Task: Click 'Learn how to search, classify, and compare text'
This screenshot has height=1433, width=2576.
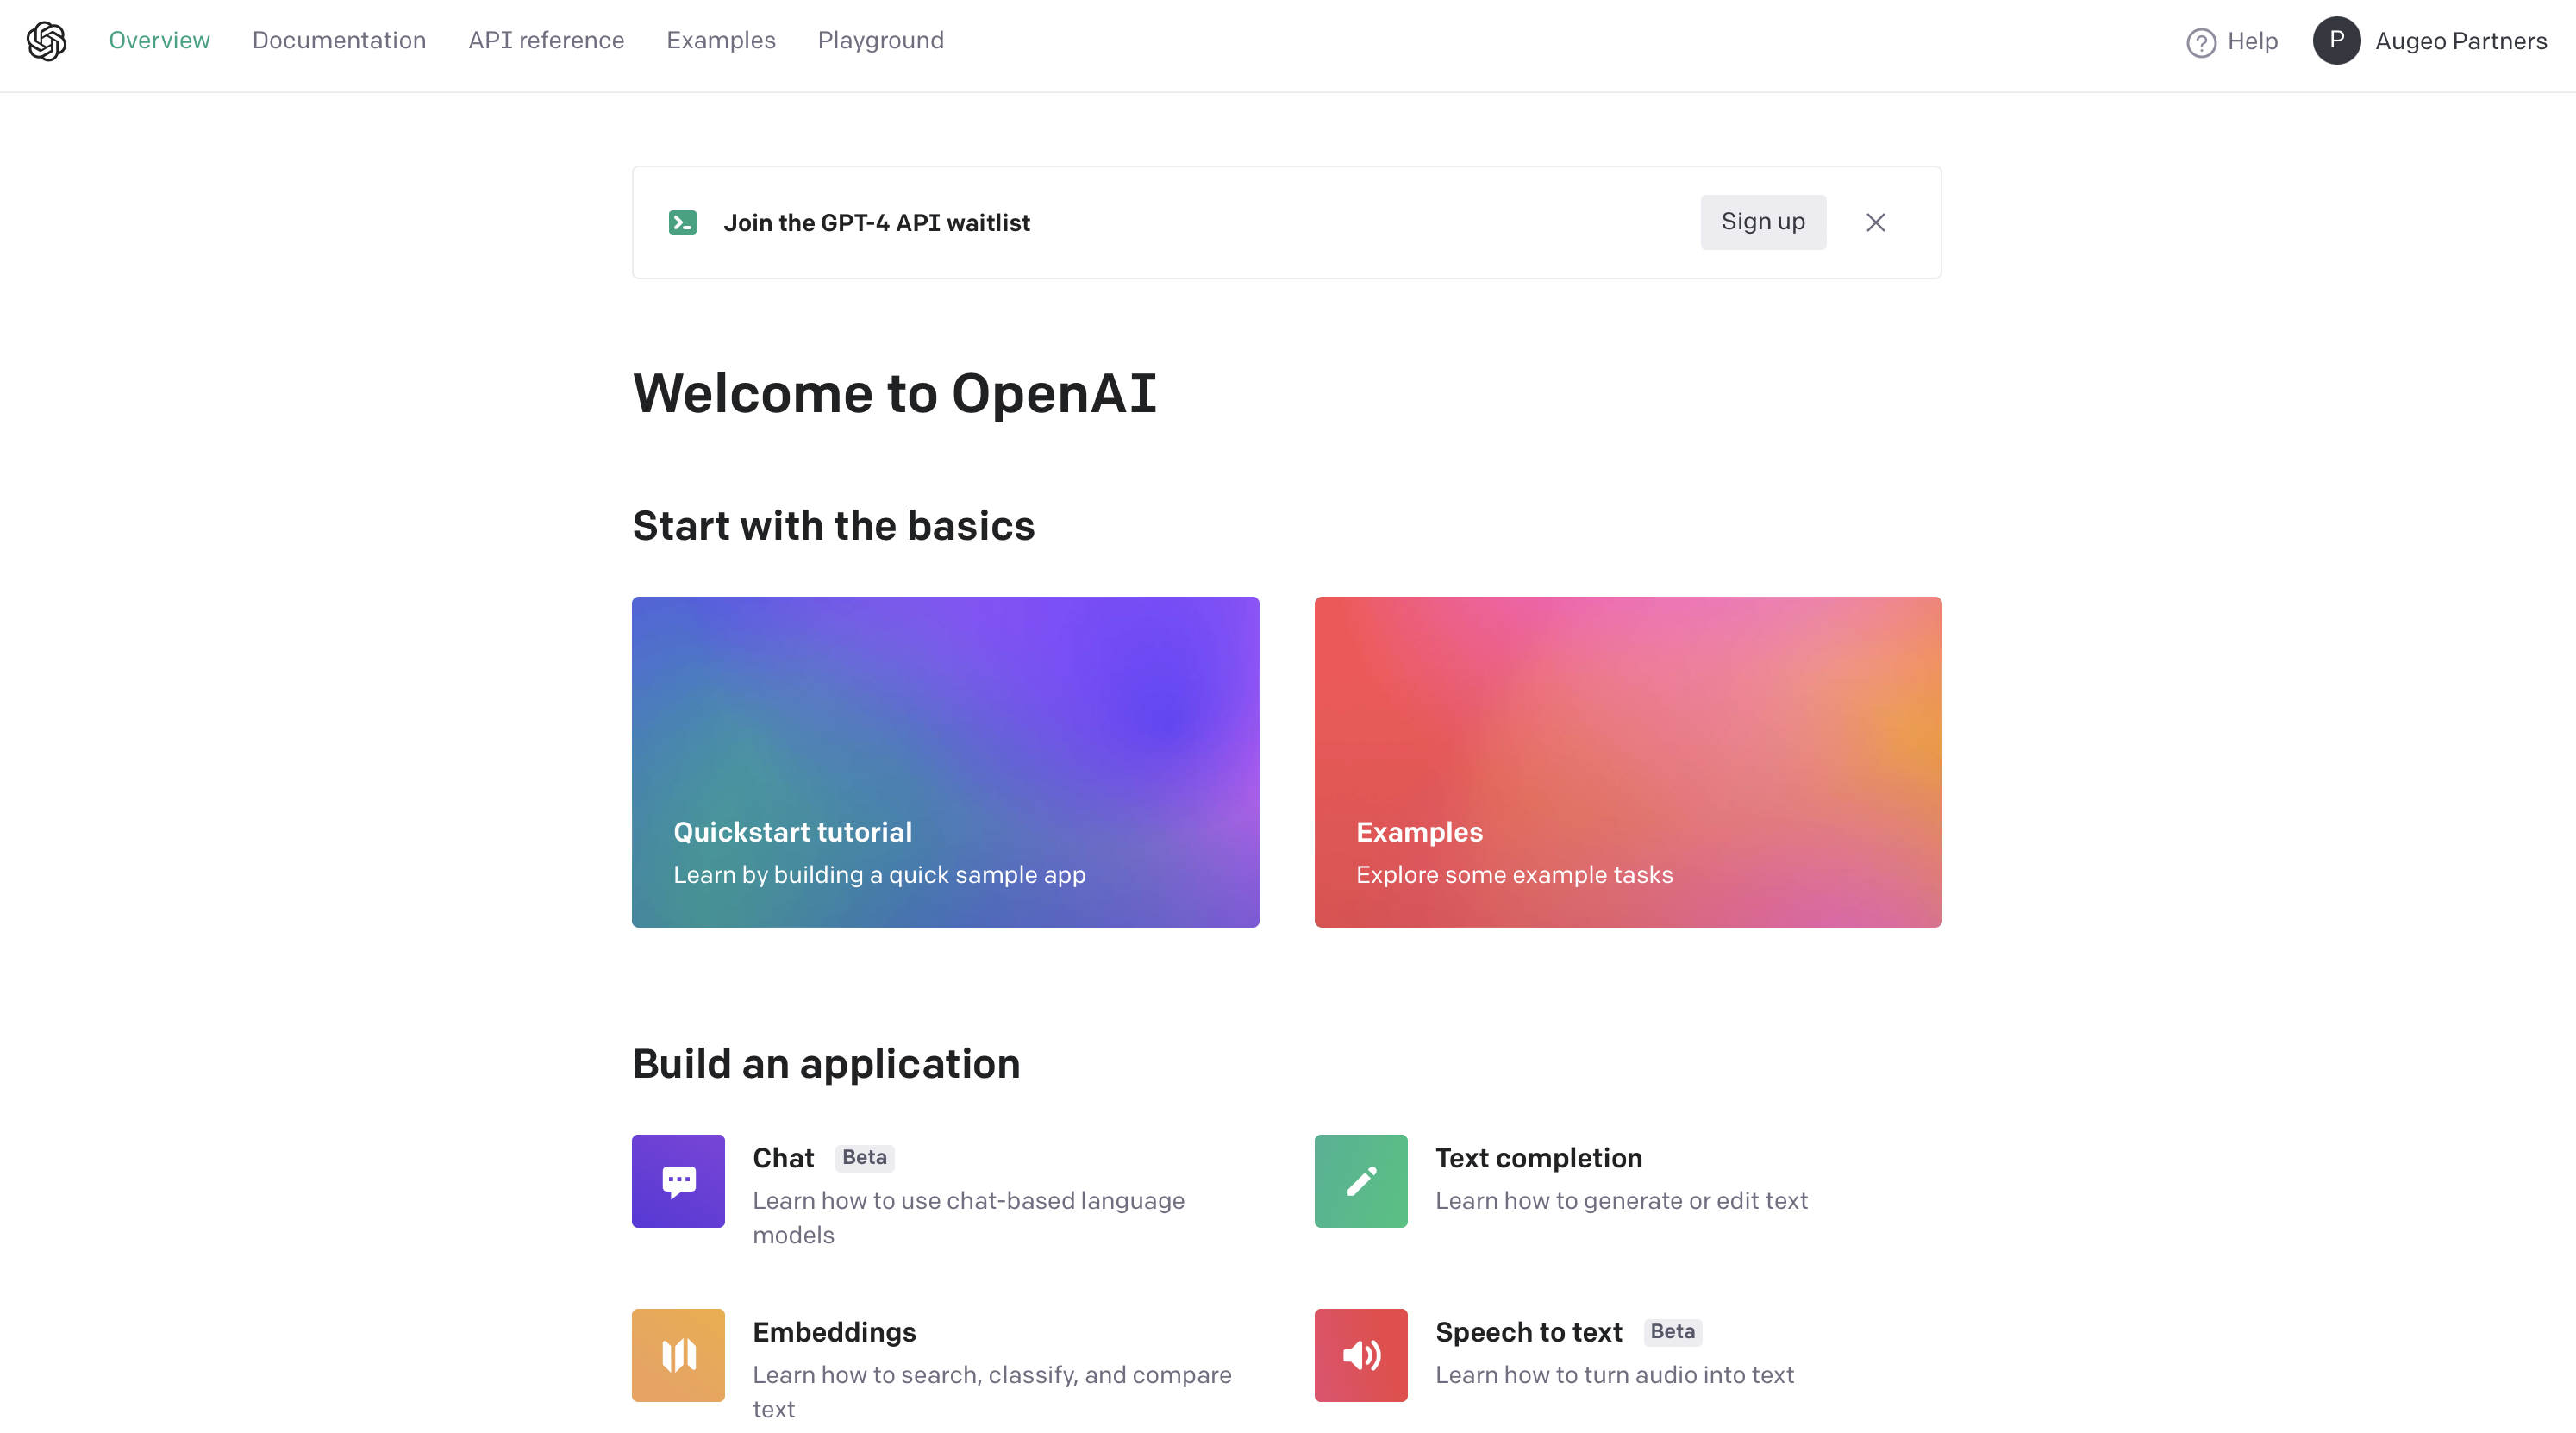Action: pyautogui.click(x=992, y=1391)
